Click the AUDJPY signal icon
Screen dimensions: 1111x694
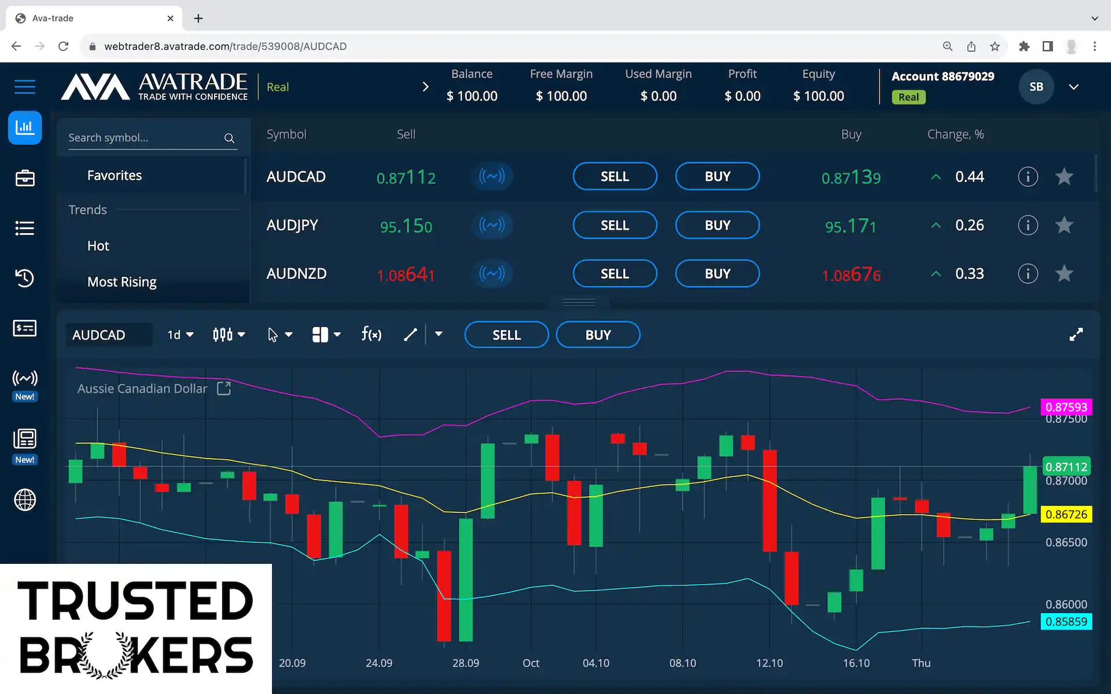click(492, 224)
